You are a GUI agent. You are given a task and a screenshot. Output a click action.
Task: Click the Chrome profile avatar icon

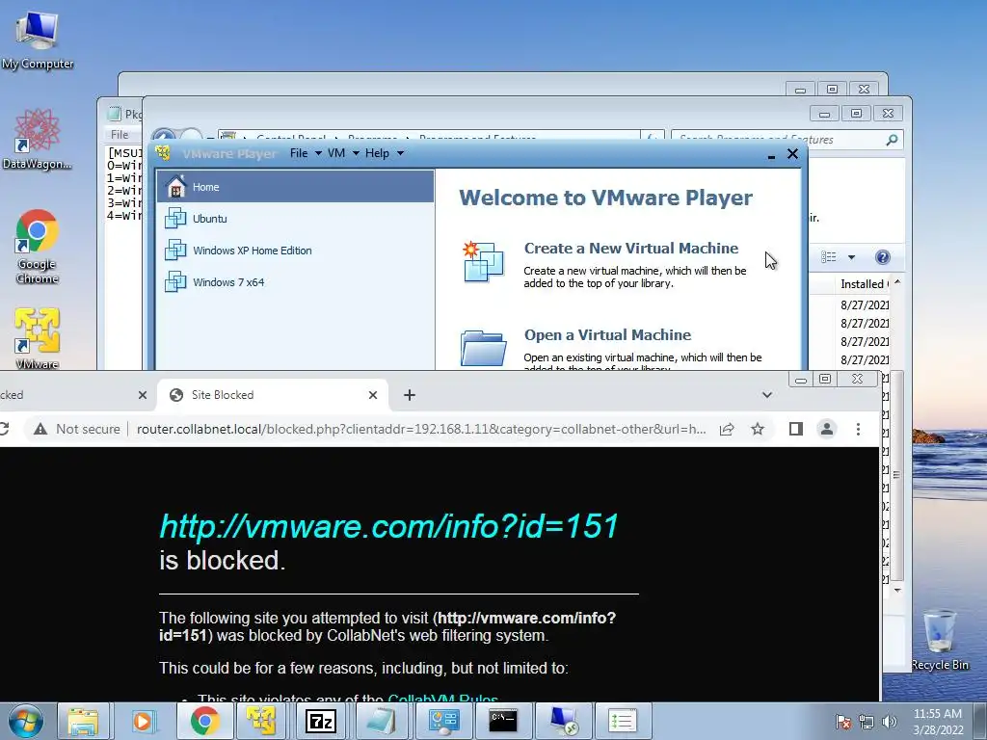pyautogui.click(x=826, y=429)
